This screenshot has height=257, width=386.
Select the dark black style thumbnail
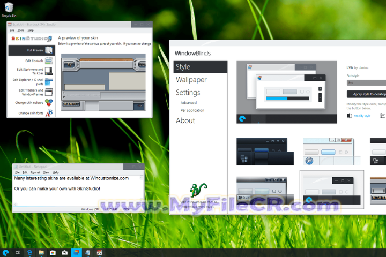coord(265,152)
